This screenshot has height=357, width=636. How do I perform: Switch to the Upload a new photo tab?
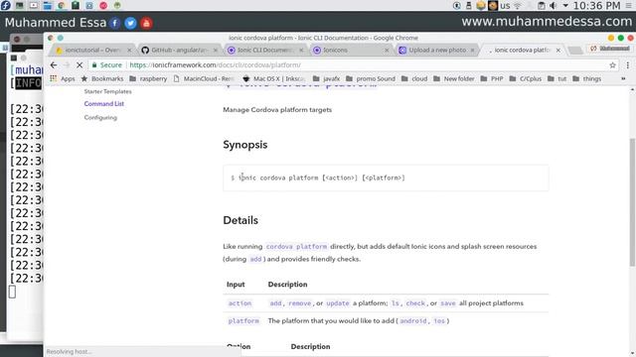click(x=436, y=51)
